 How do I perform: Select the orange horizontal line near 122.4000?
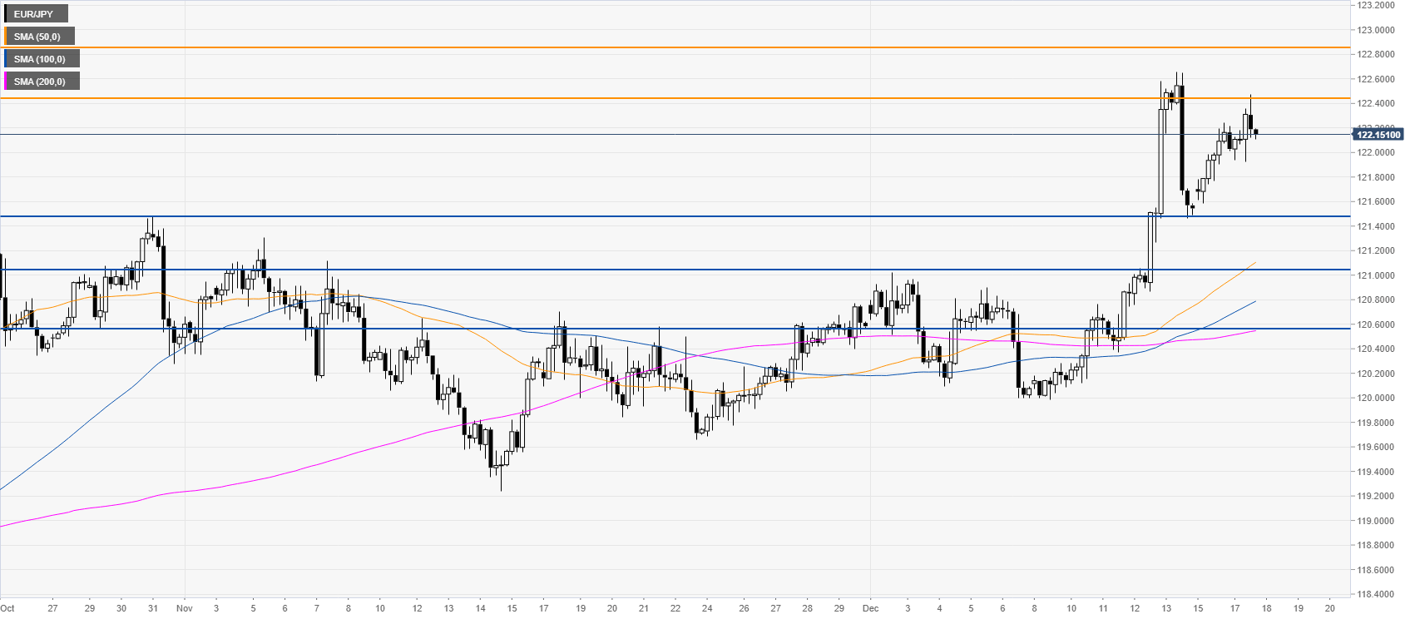pos(665,98)
